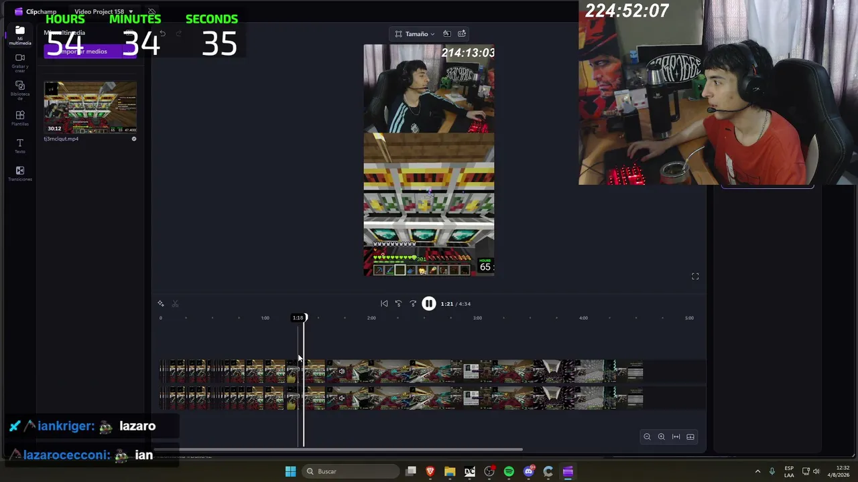858x482 pixels.
Task: Open Spotify from the taskbar
Action: 509,471
